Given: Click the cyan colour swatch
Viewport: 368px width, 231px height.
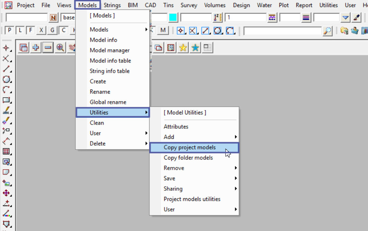Looking at the screenshot, I should (173, 18).
